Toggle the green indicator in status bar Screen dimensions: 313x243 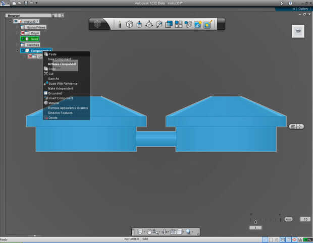pos(307,239)
